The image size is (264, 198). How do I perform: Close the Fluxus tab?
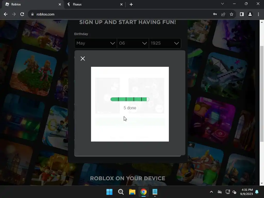[x=121, y=4]
